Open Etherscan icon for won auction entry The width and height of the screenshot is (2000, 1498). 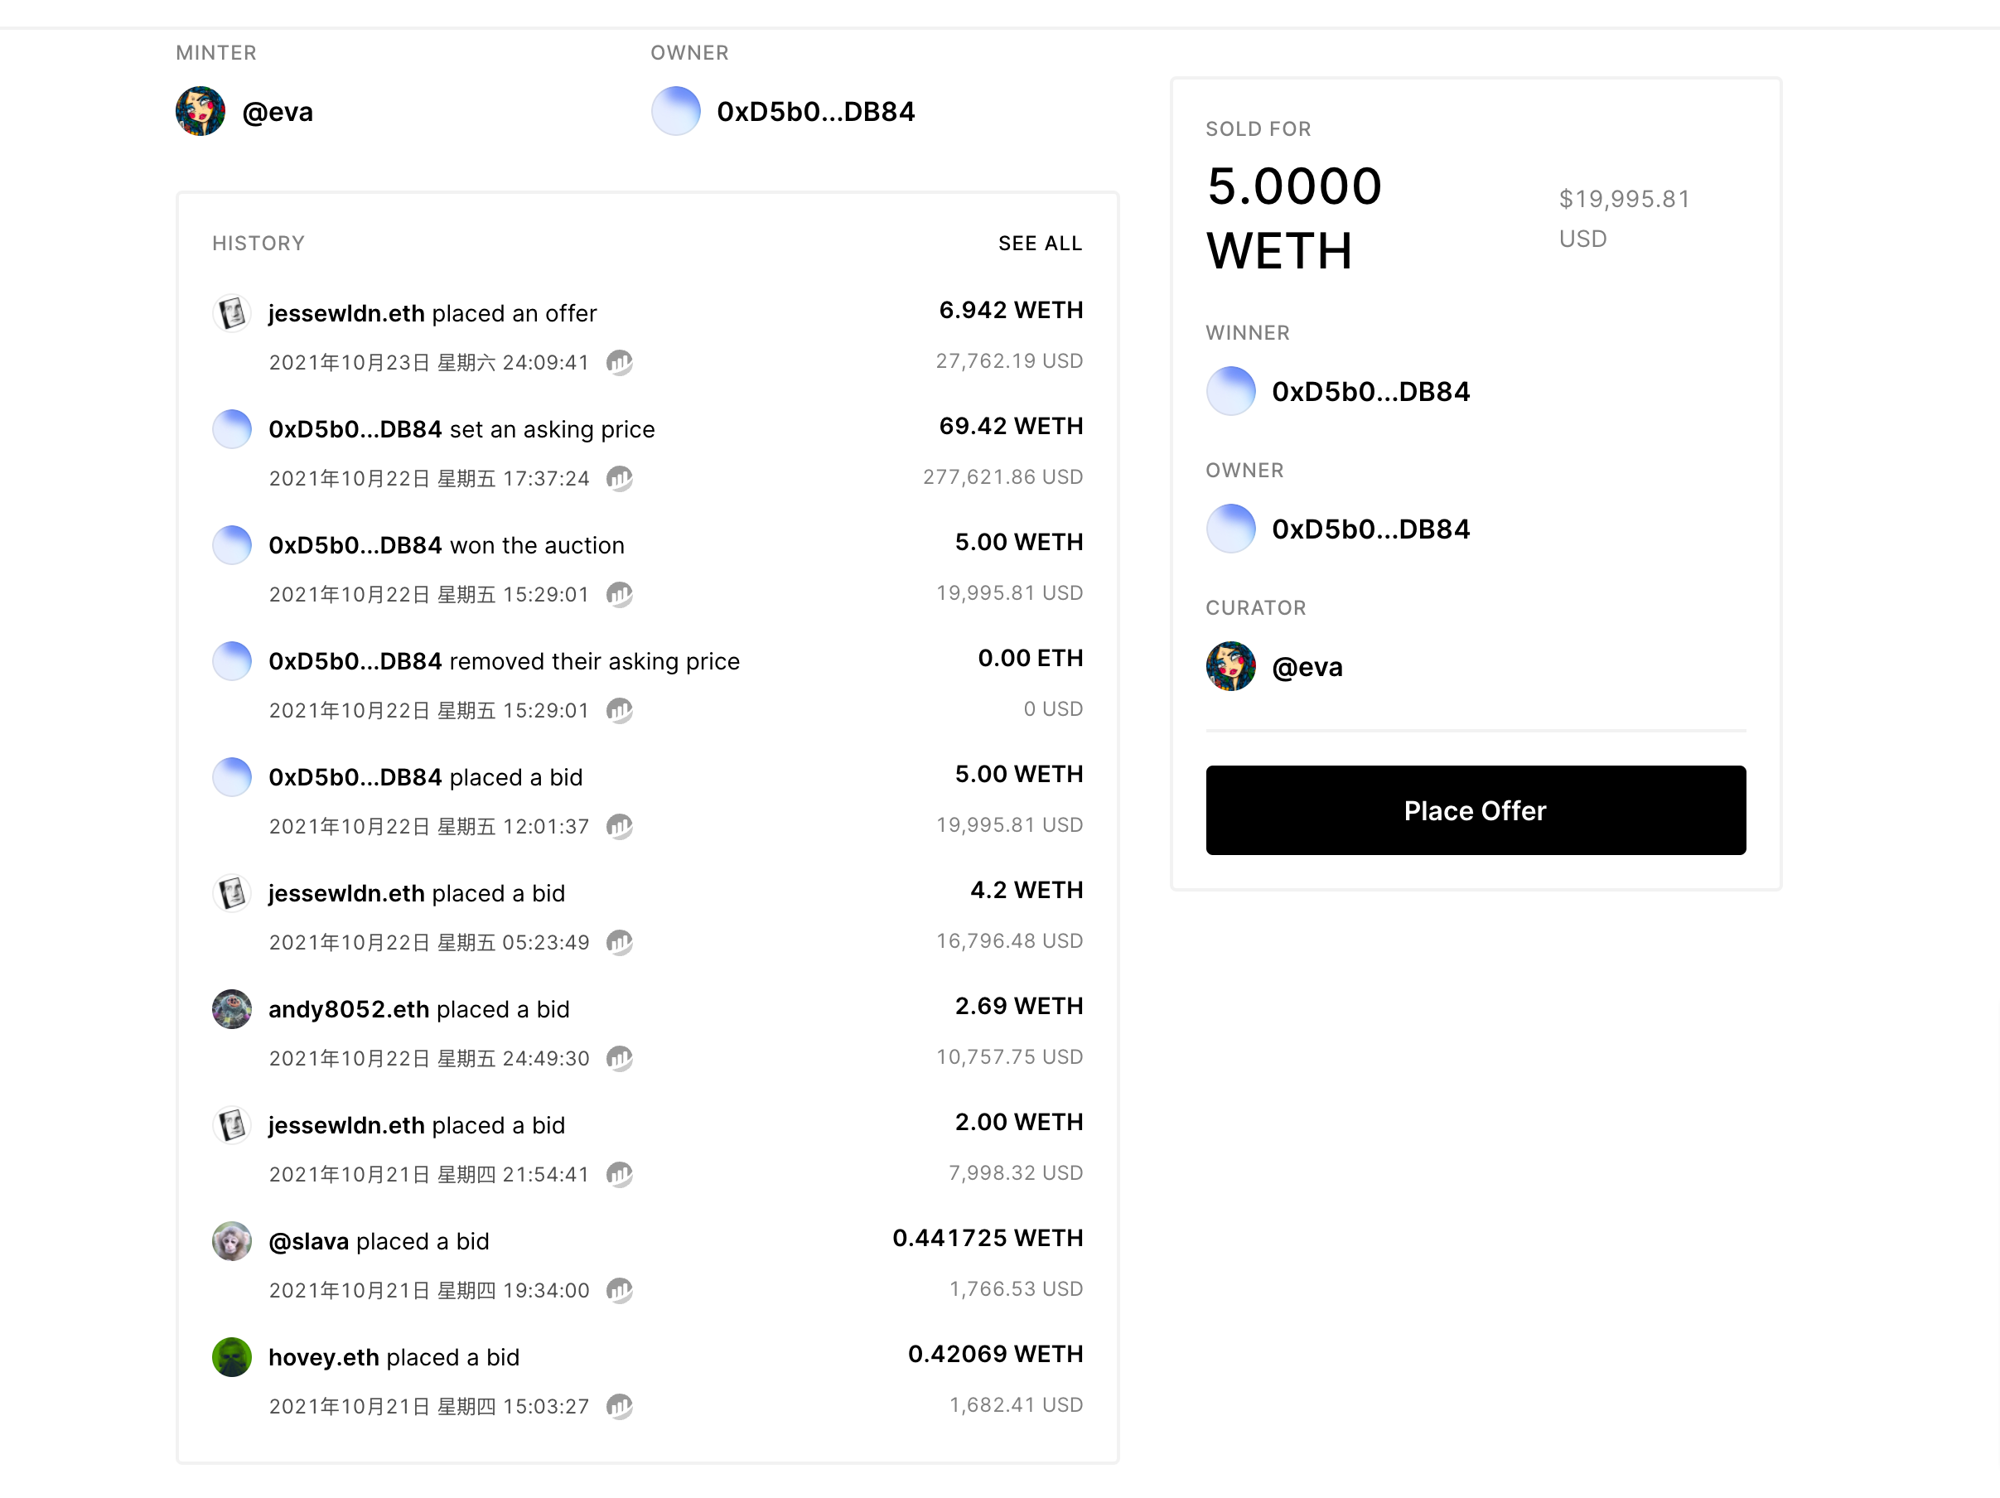coord(620,594)
